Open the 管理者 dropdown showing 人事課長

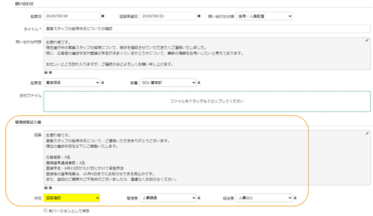pos(168,198)
